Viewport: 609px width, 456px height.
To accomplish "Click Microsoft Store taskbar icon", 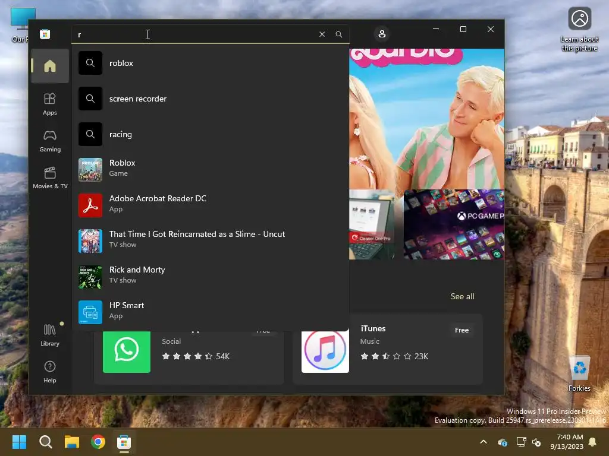I will 124,442.
